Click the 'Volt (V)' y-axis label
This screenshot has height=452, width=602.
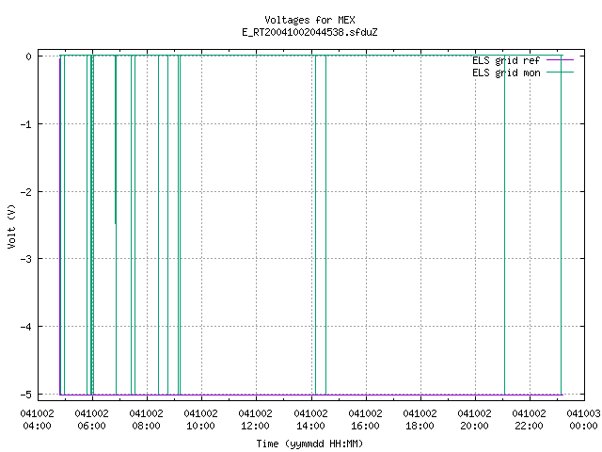point(11,226)
